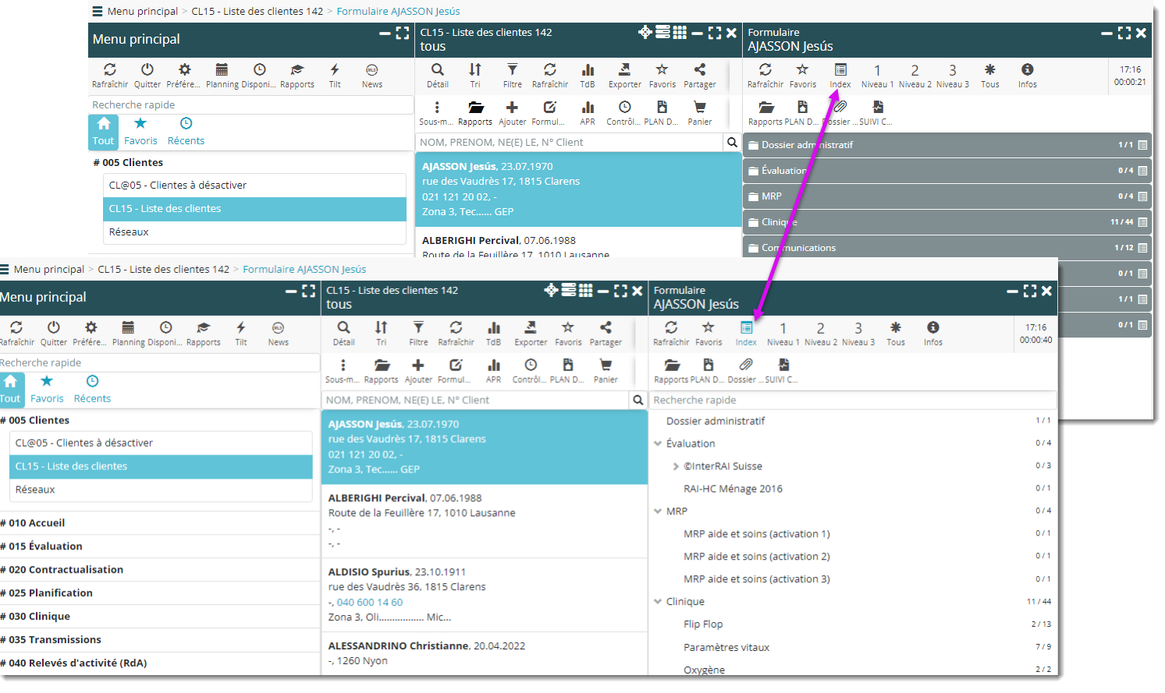Open MRP aide et soins (activation 2)
Screen dimensions: 1165x693
(756, 557)
